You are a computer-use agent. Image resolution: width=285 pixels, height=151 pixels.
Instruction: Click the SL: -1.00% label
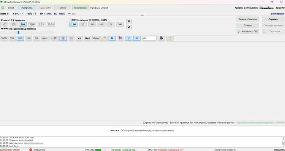(x=59, y=14)
